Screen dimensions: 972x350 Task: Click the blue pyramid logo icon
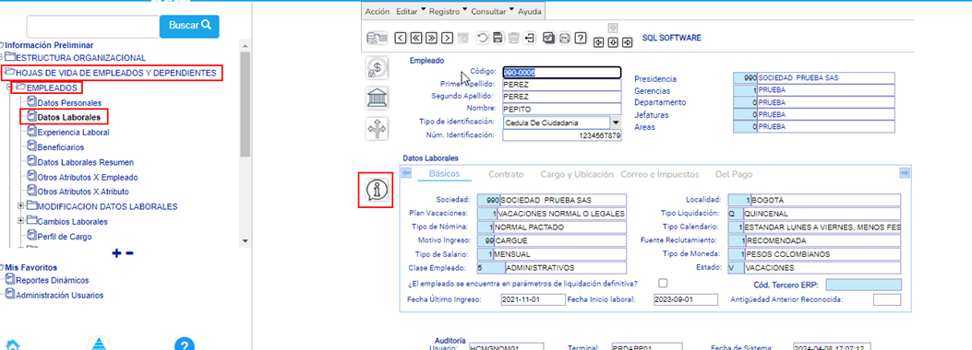98,344
